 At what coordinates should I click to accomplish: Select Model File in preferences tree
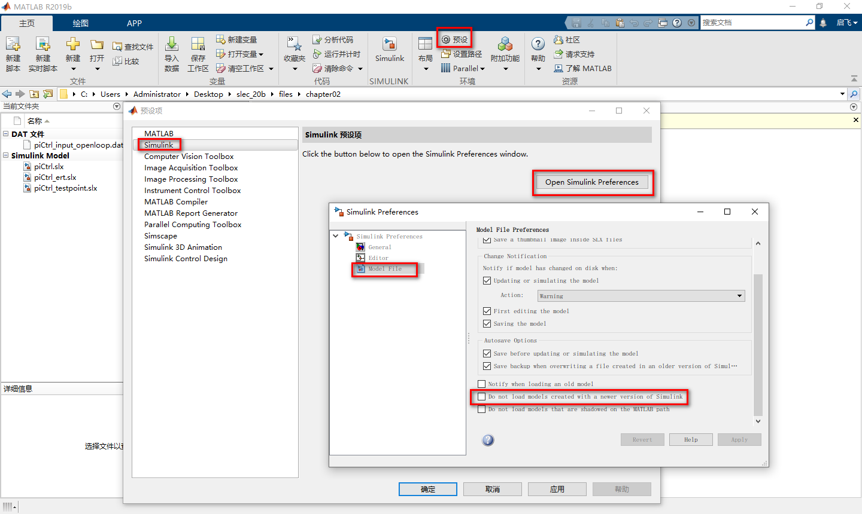tap(385, 268)
